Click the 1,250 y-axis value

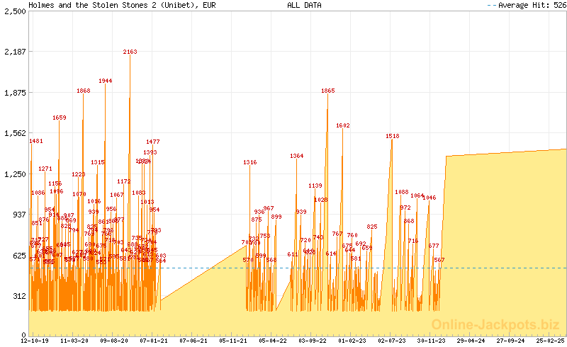(14, 173)
